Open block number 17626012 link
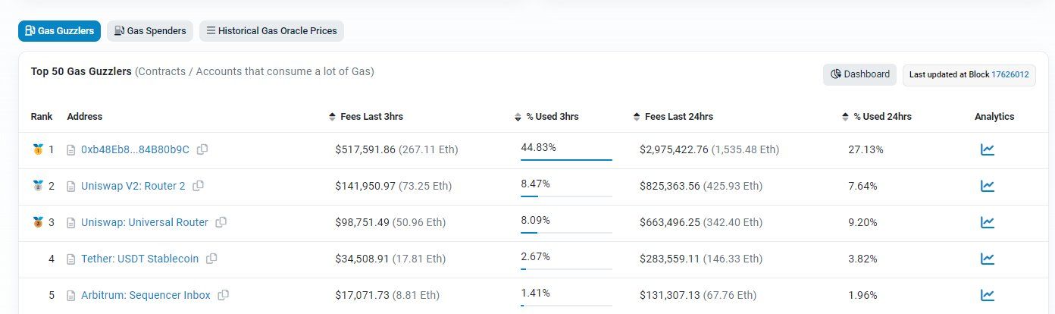Screen dimensions: 1055x314 point(1010,74)
